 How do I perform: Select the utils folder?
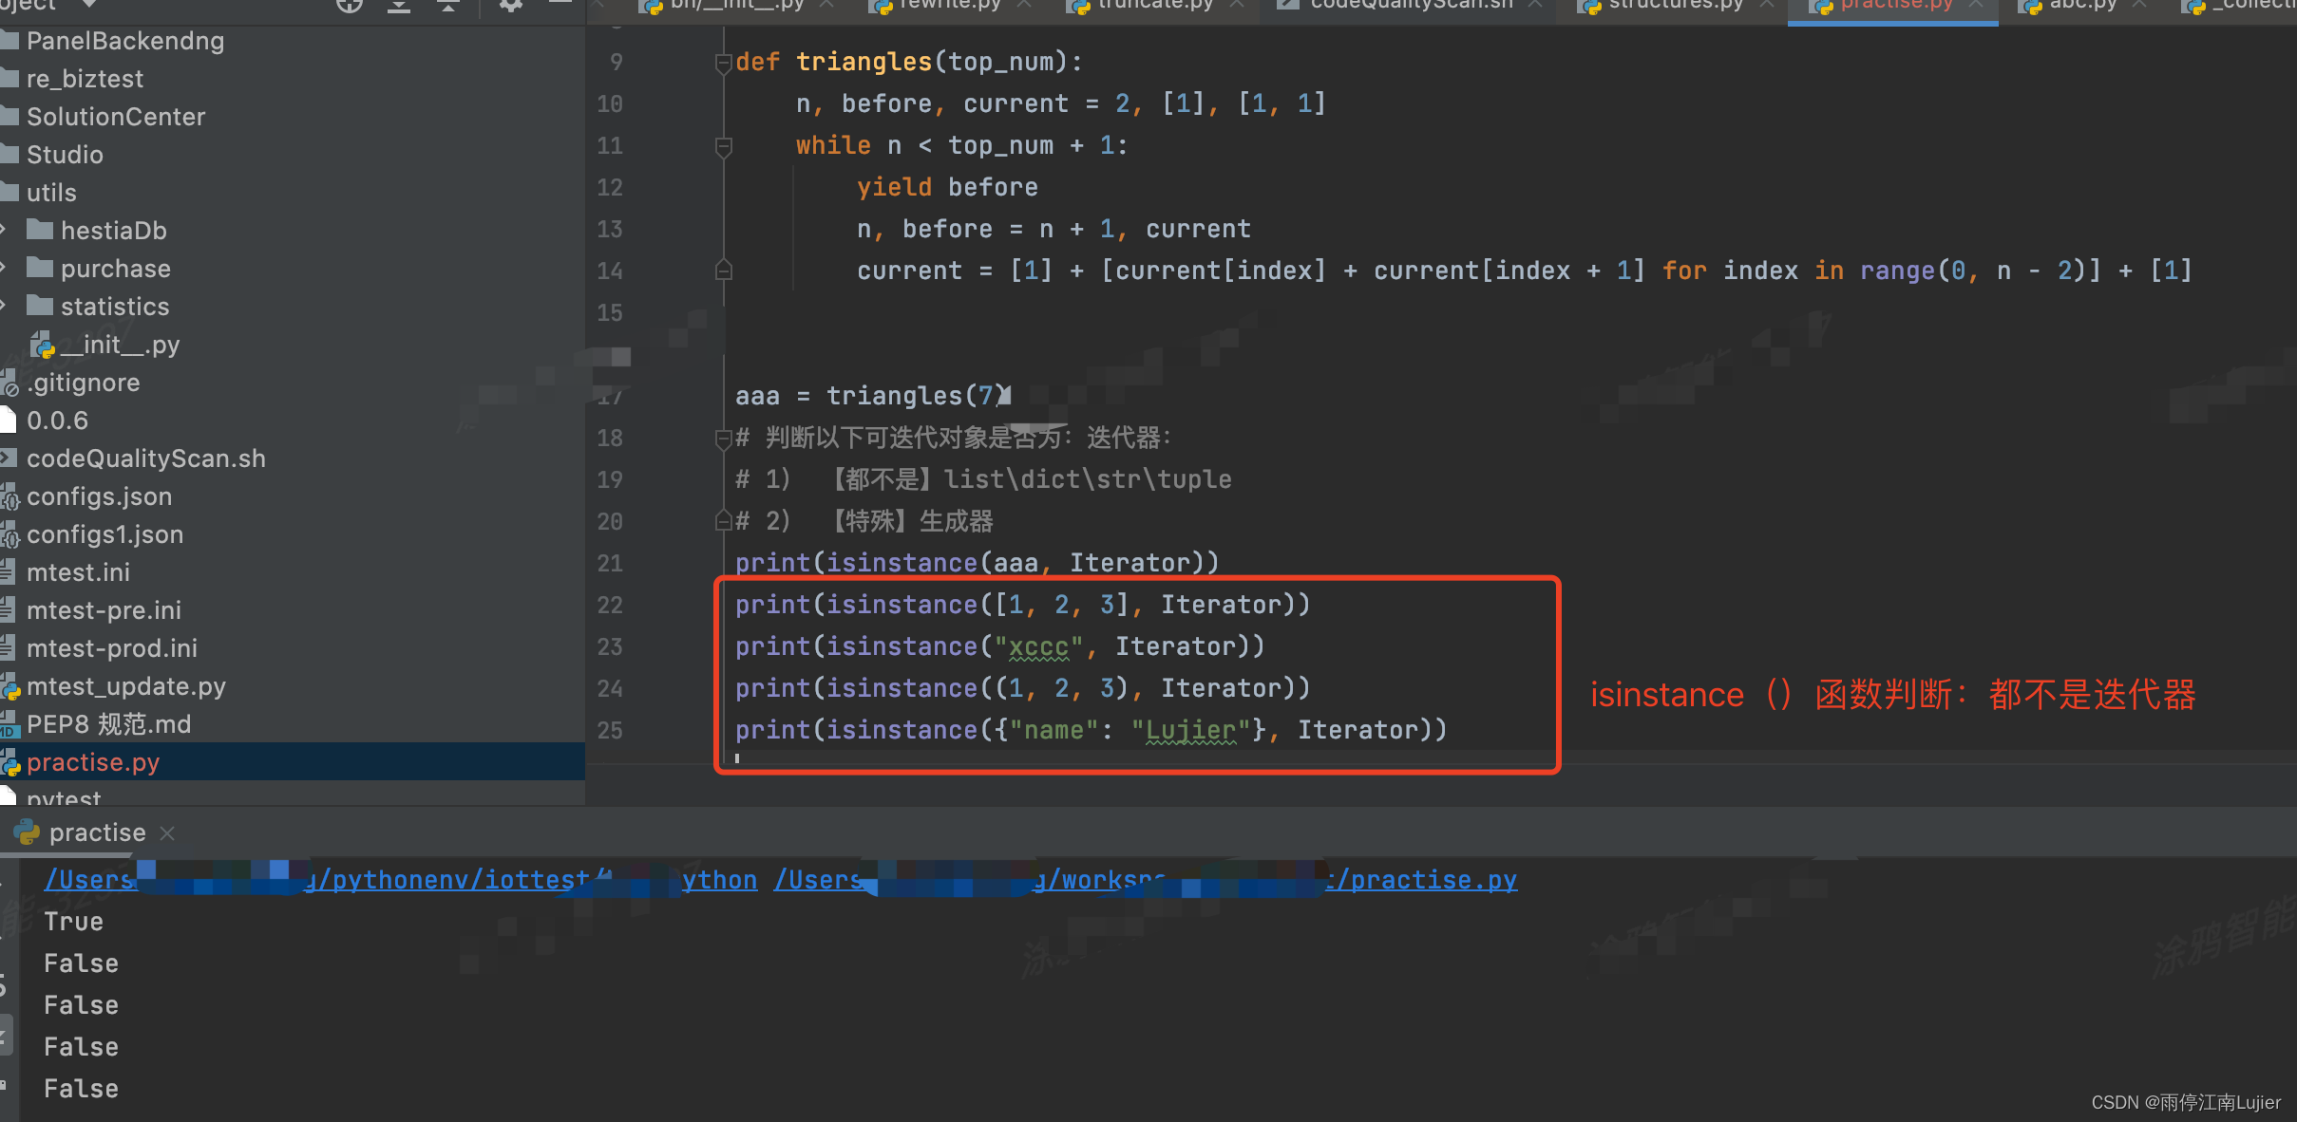tap(50, 193)
